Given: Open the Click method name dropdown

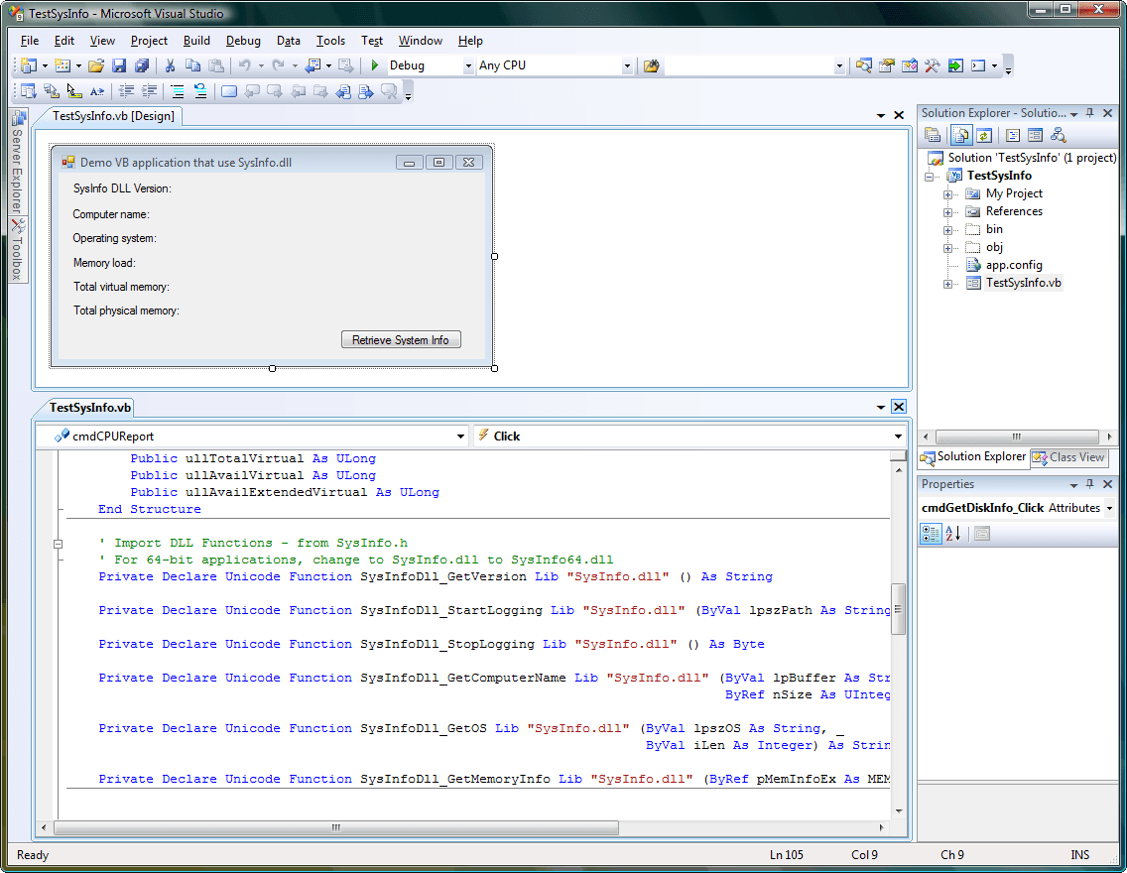Looking at the screenshot, I should [x=898, y=436].
